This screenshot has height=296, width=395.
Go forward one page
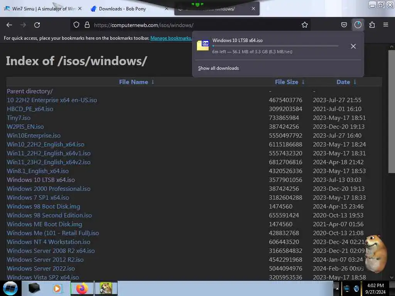point(23,25)
